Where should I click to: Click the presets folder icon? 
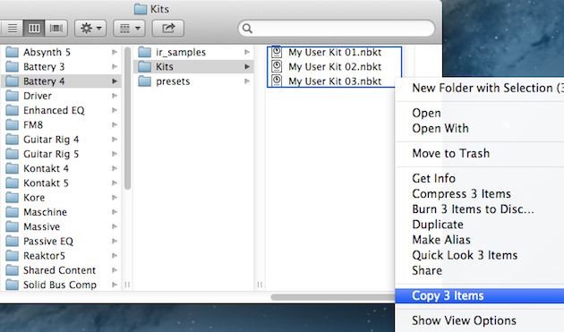pyautogui.click(x=145, y=81)
